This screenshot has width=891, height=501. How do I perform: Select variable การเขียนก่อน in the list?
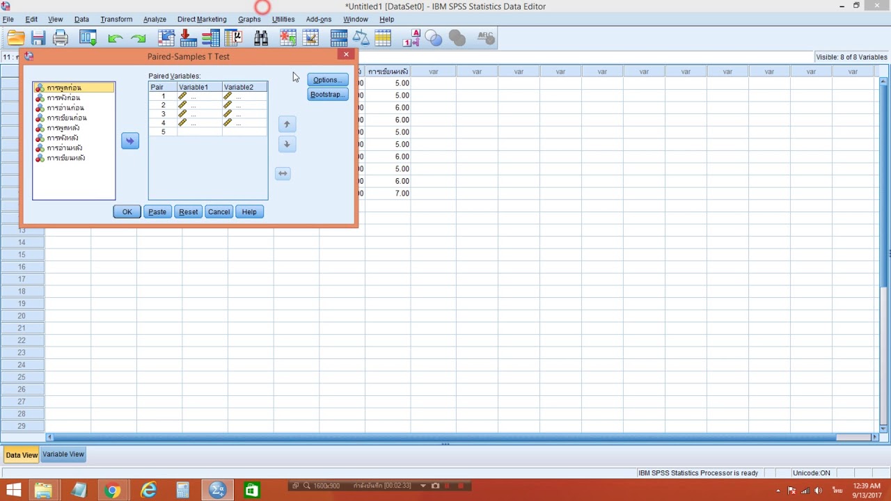pos(74,118)
